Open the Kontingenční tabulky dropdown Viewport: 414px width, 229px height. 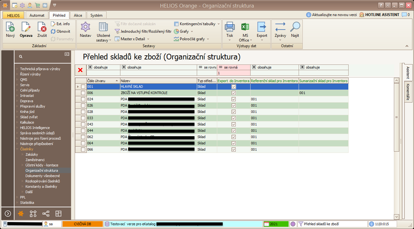[197, 24]
